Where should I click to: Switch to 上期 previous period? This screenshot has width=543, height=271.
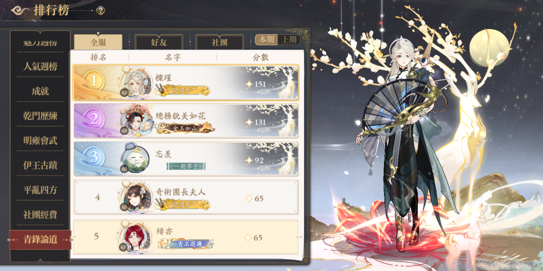coord(289,40)
